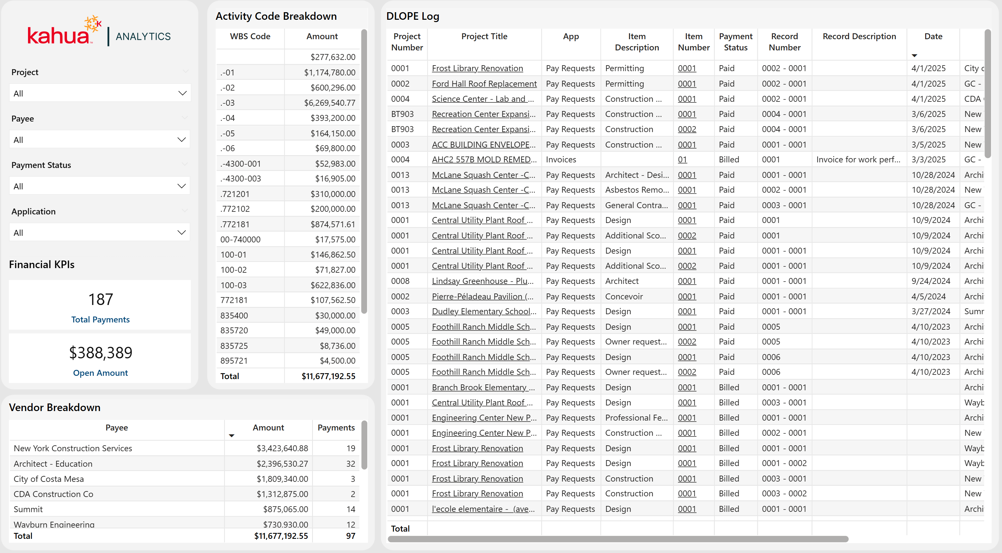This screenshot has height=553, width=1002.
Task: Sort by WBS Code column header
Action: (x=250, y=37)
